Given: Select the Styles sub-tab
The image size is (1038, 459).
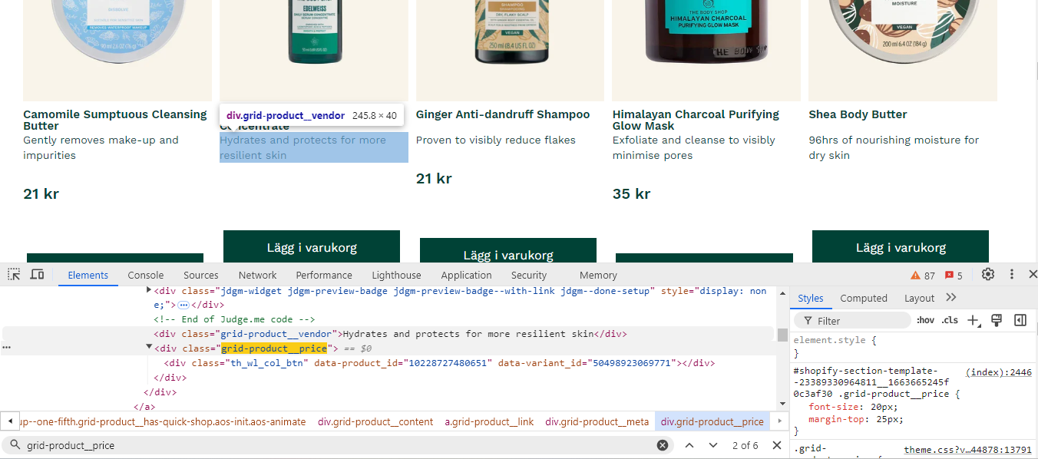Looking at the screenshot, I should (811, 299).
